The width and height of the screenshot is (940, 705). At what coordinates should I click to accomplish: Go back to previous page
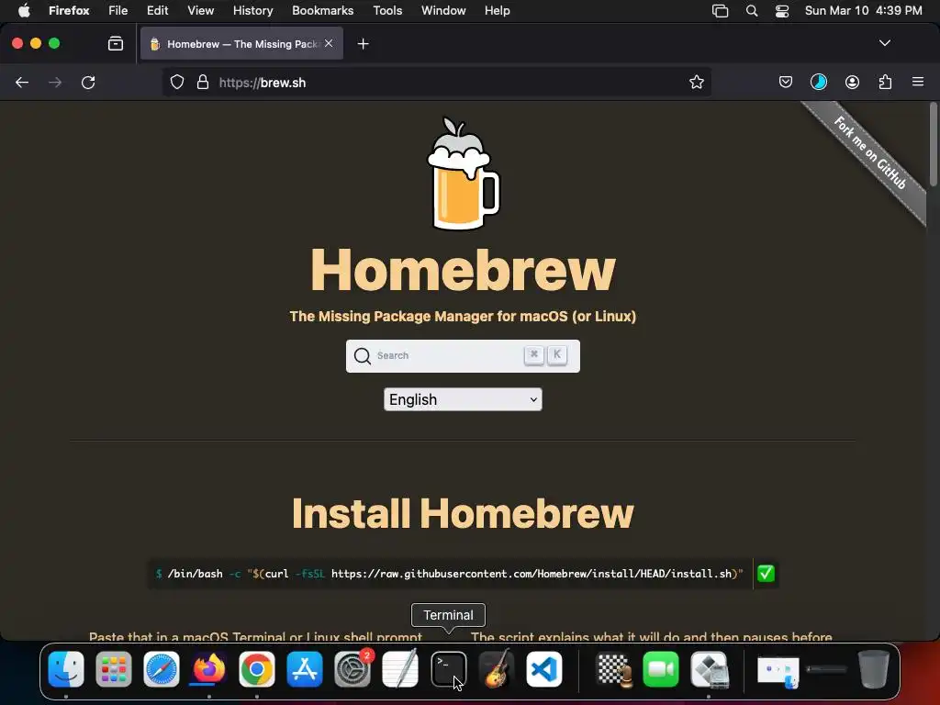pyautogui.click(x=22, y=82)
